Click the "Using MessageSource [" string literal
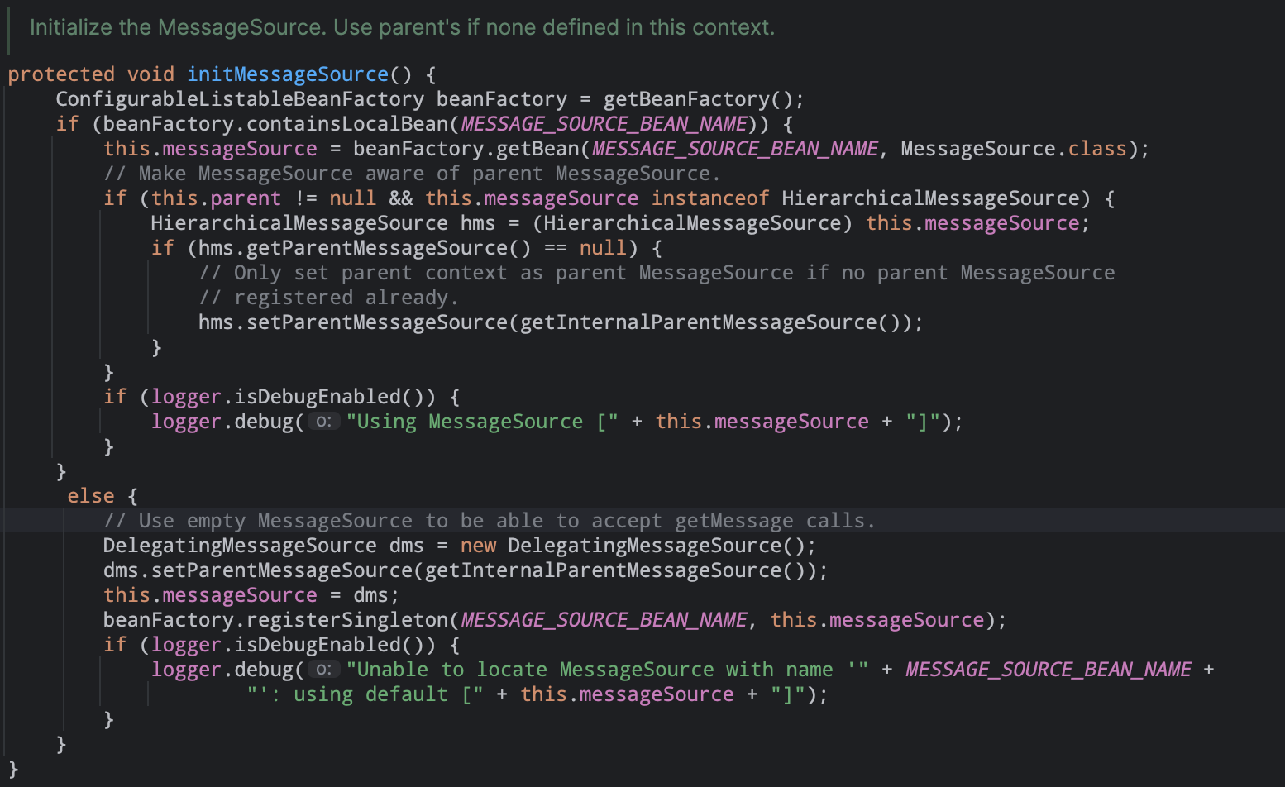Image resolution: width=1285 pixels, height=787 pixels. point(481,422)
